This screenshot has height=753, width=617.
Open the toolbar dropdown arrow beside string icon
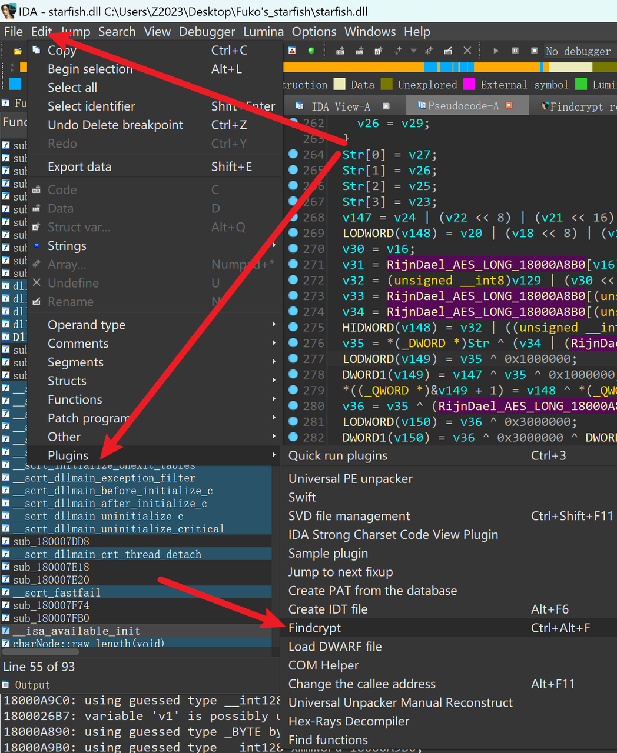click(413, 51)
